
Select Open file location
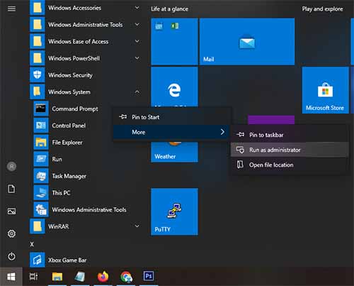point(290,165)
